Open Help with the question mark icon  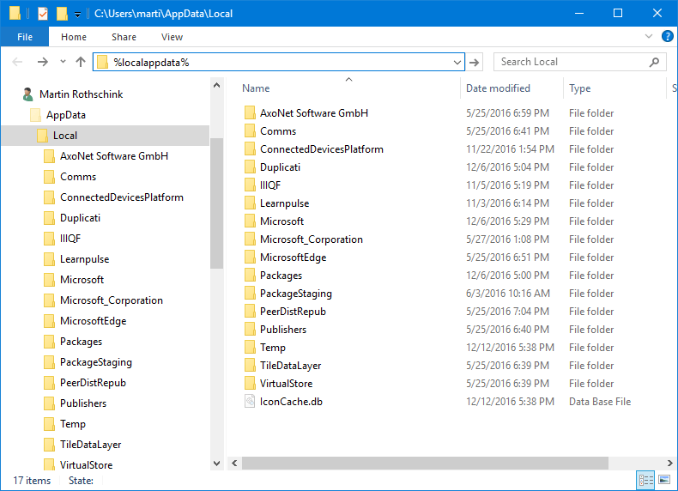pyautogui.click(x=667, y=36)
